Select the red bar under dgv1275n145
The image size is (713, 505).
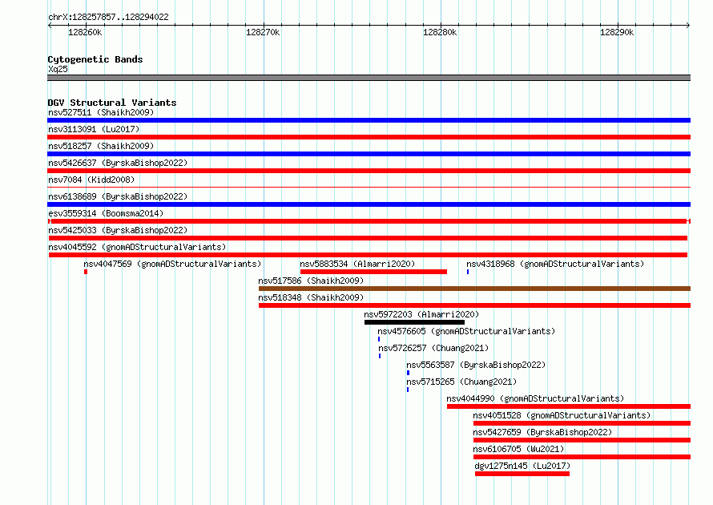(522, 474)
